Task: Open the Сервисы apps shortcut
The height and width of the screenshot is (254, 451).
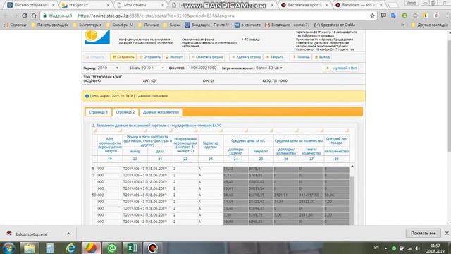Action: [x=15, y=25]
